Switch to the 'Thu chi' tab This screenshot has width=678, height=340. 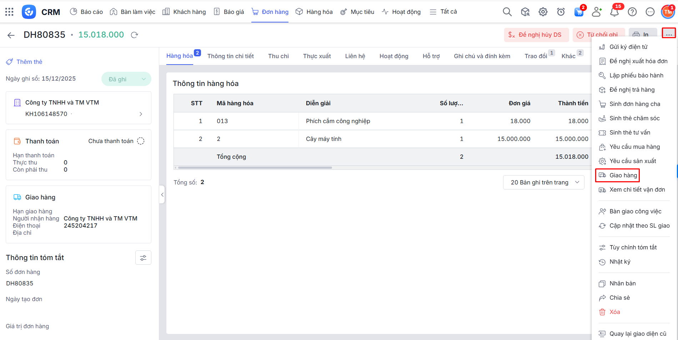point(278,56)
